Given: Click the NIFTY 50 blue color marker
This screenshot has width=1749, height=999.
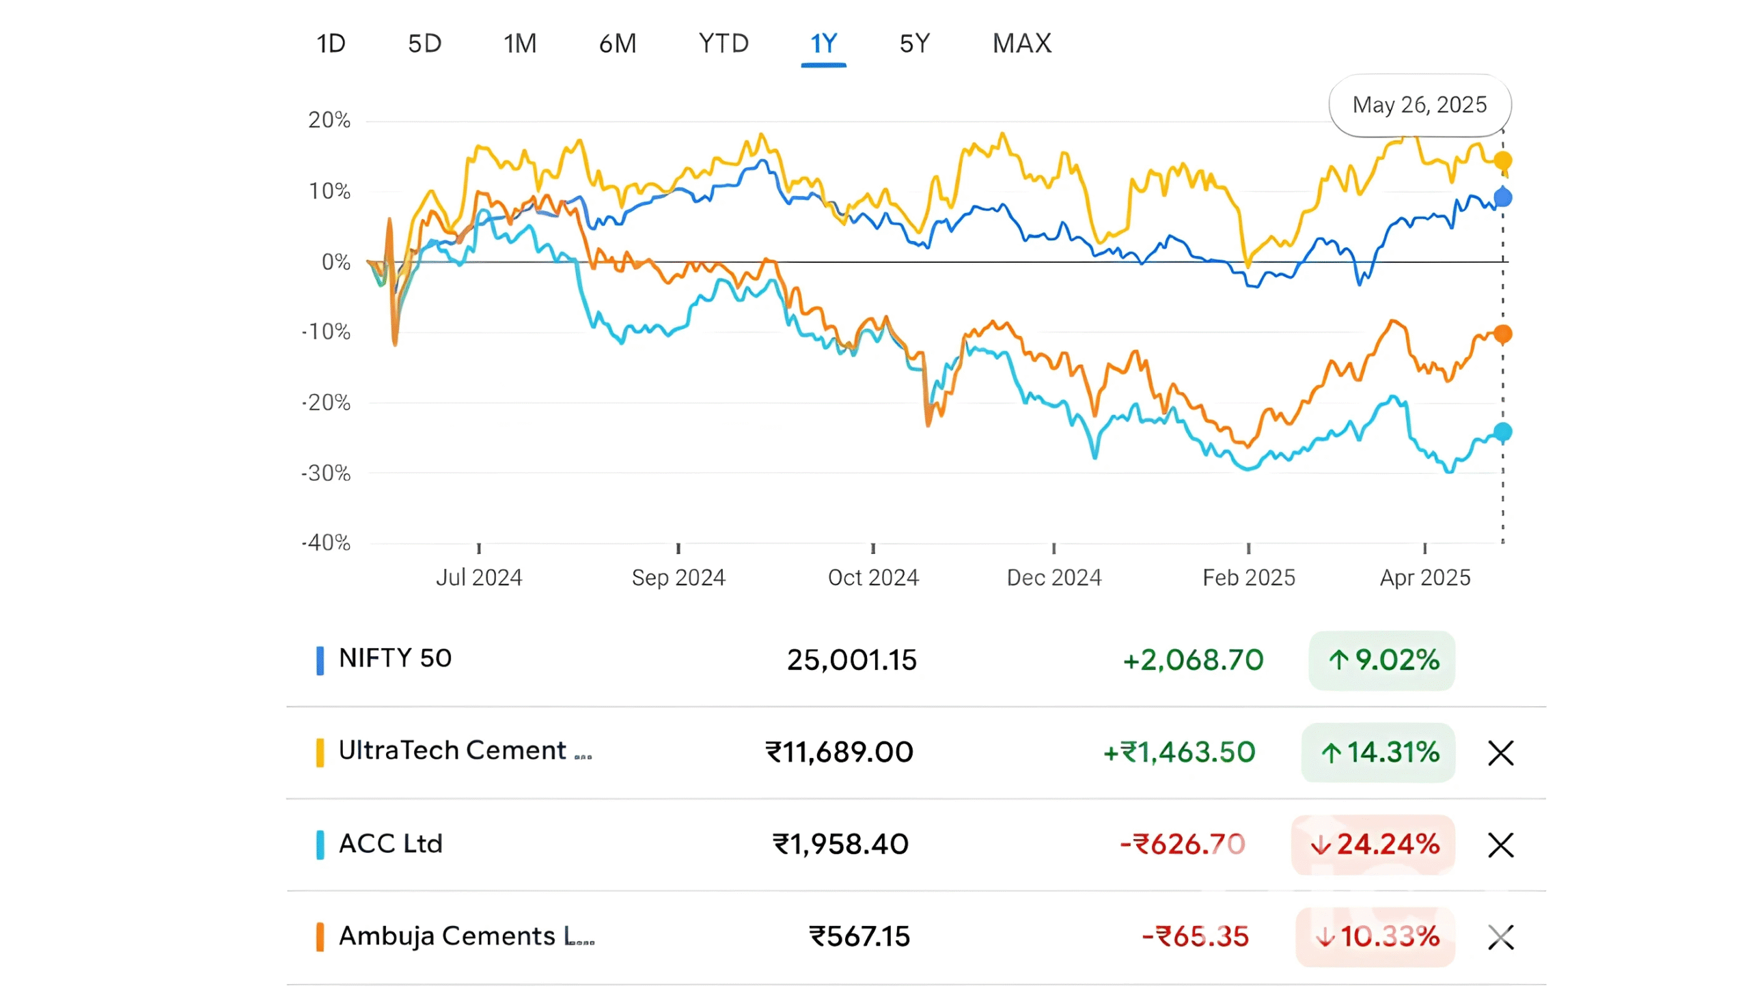Looking at the screenshot, I should [x=320, y=661].
